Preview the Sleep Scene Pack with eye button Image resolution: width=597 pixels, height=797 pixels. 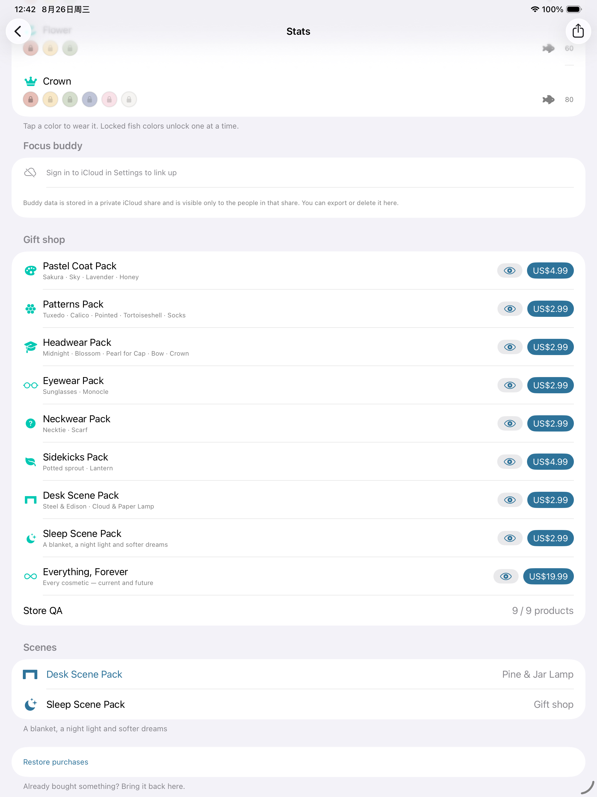(x=510, y=538)
